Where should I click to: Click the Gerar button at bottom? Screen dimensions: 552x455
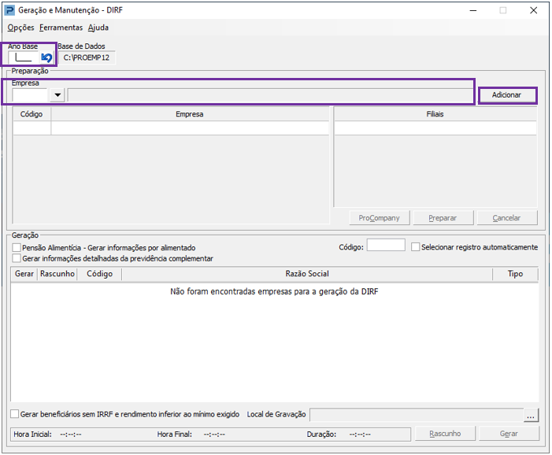[x=509, y=434]
